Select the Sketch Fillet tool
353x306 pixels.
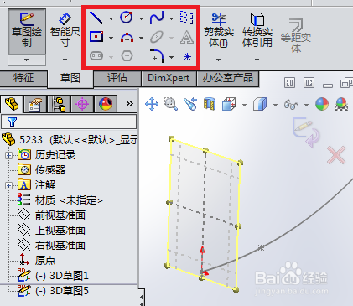157,56
